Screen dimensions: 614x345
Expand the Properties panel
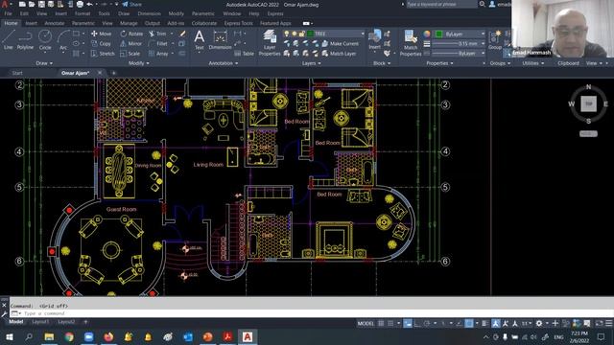point(439,63)
